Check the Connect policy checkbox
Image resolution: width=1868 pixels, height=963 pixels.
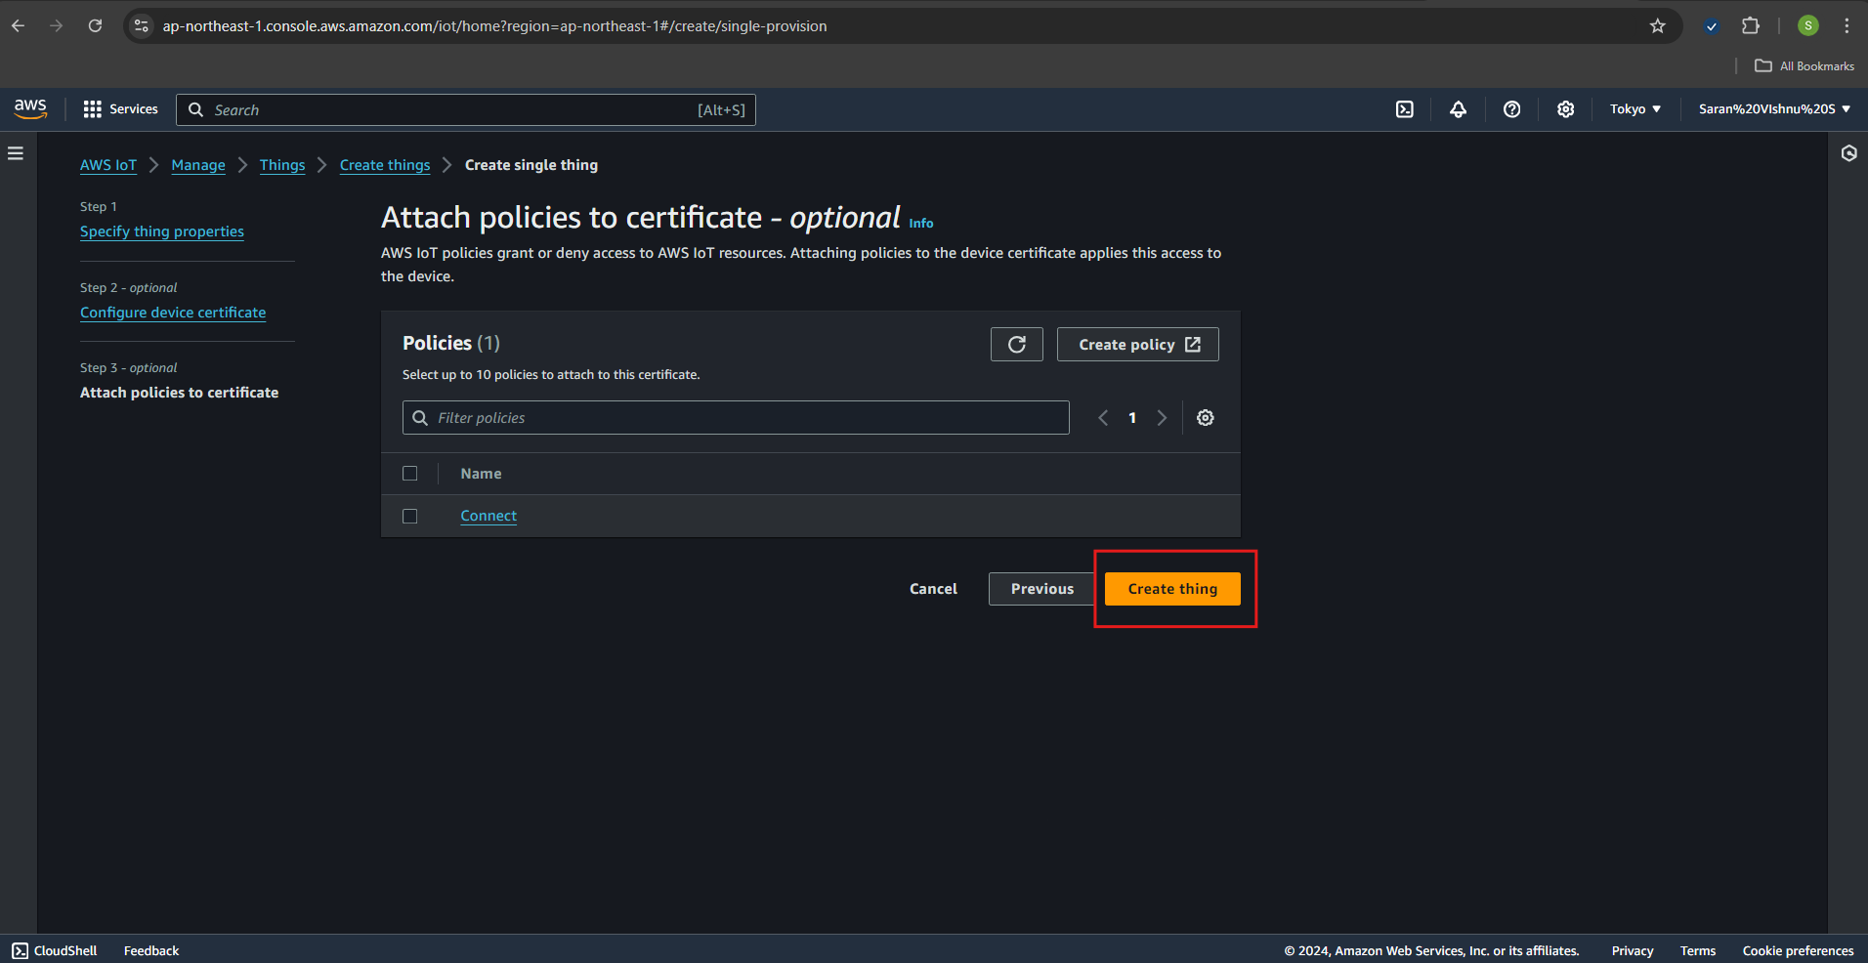click(410, 516)
